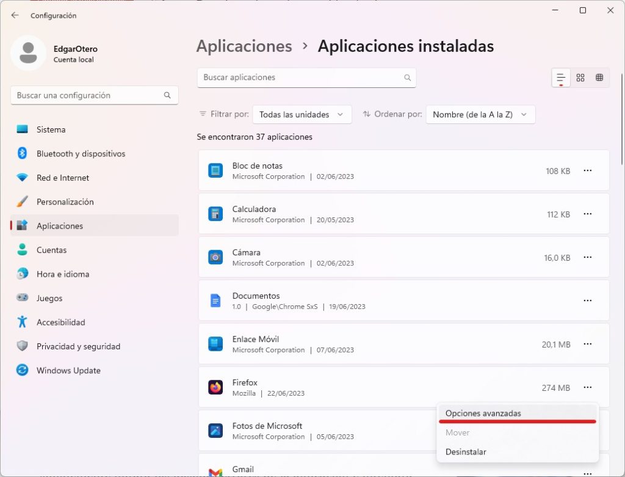Open more options for Enlace Móvil
The width and height of the screenshot is (625, 477).
588,344
